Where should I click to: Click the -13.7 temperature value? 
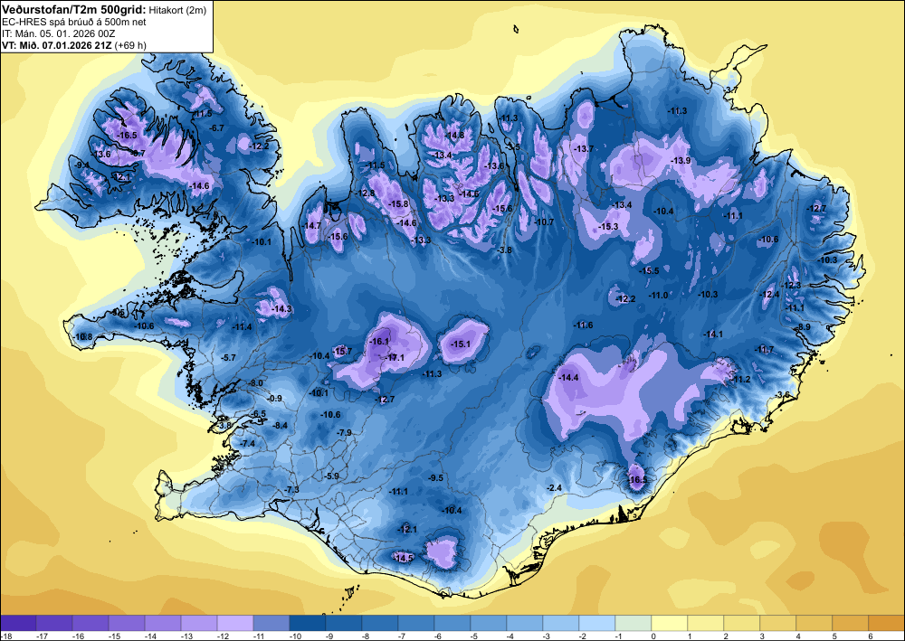click(584, 148)
